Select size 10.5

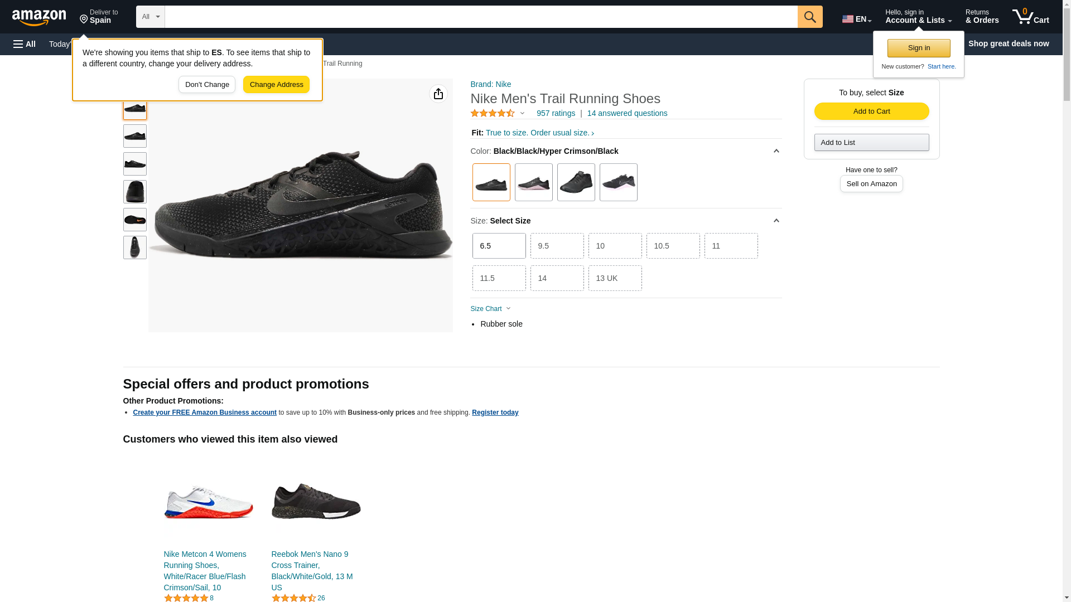[673, 246]
